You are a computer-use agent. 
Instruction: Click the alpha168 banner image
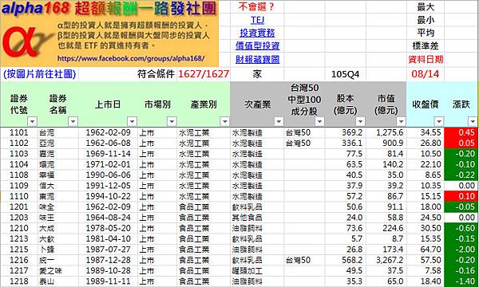109,33
